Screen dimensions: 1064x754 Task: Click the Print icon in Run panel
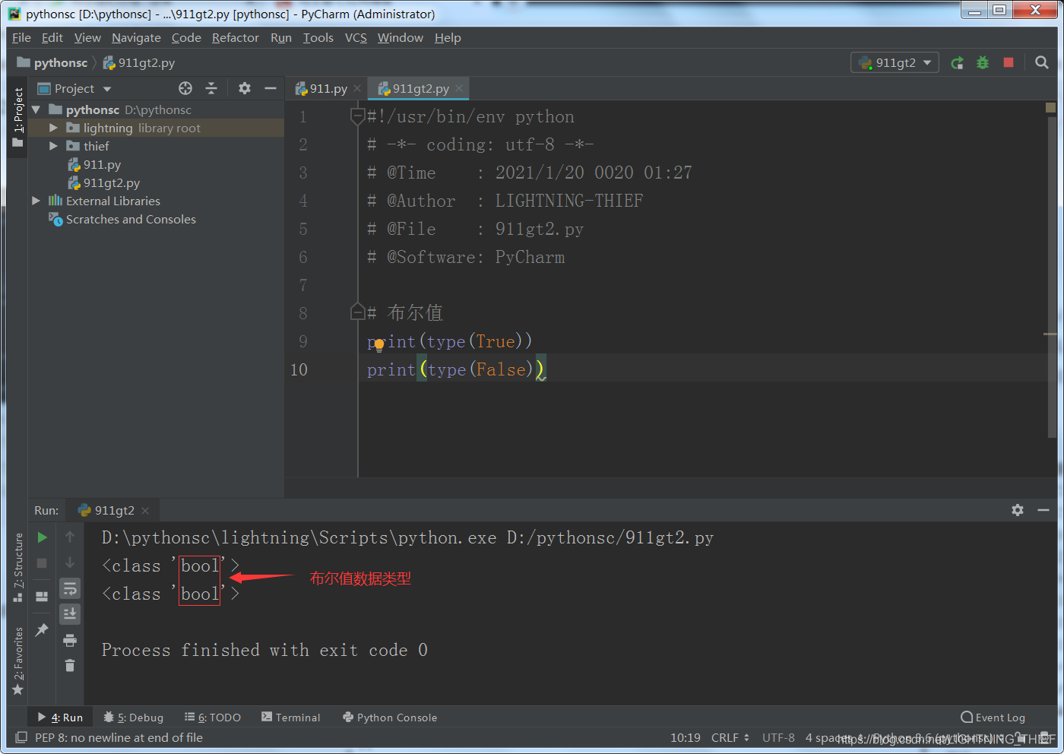[70, 640]
